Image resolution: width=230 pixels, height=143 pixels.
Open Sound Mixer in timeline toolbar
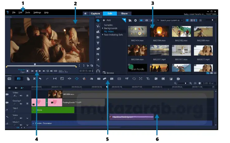(92, 79)
